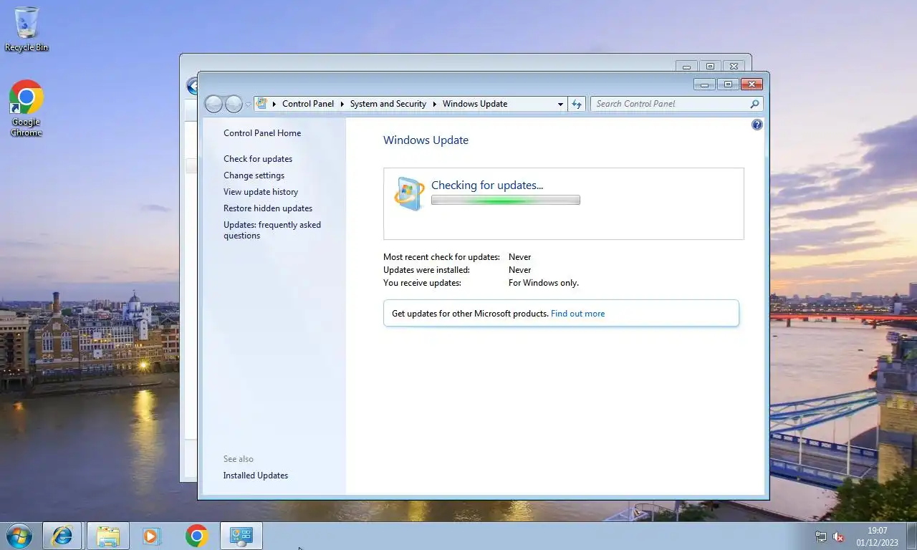Click the Back navigation arrow
Image resolution: width=917 pixels, height=550 pixels.
pos(213,104)
